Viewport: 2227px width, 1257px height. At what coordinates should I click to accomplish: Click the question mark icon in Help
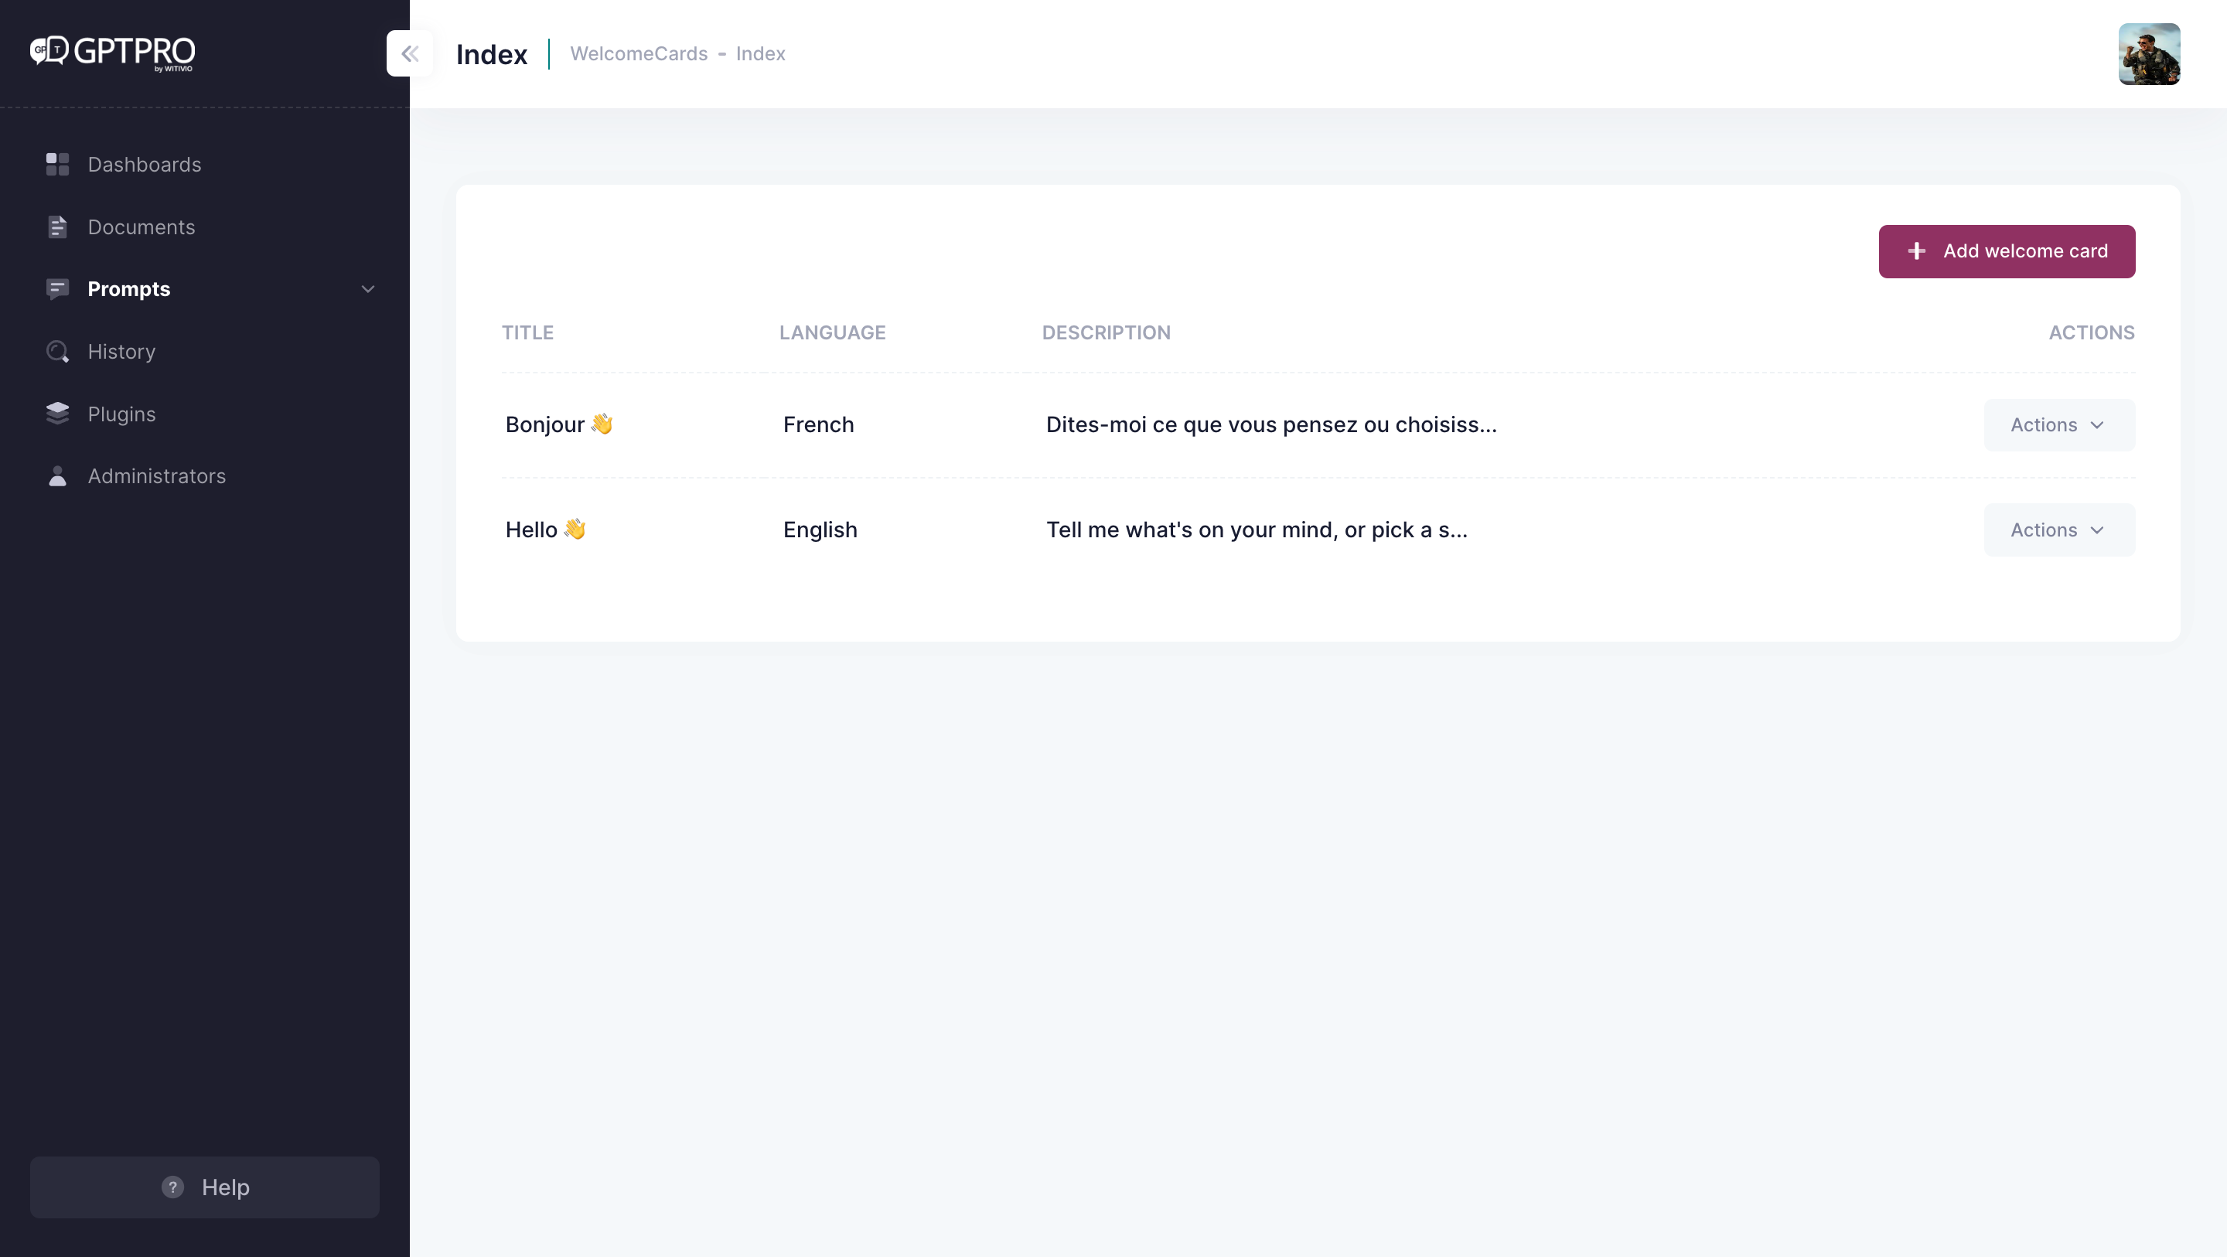coord(172,1187)
